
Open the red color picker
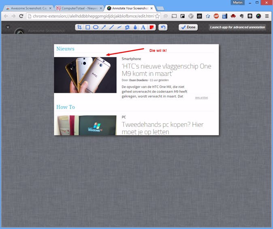pyautogui.click(x=151, y=28)
